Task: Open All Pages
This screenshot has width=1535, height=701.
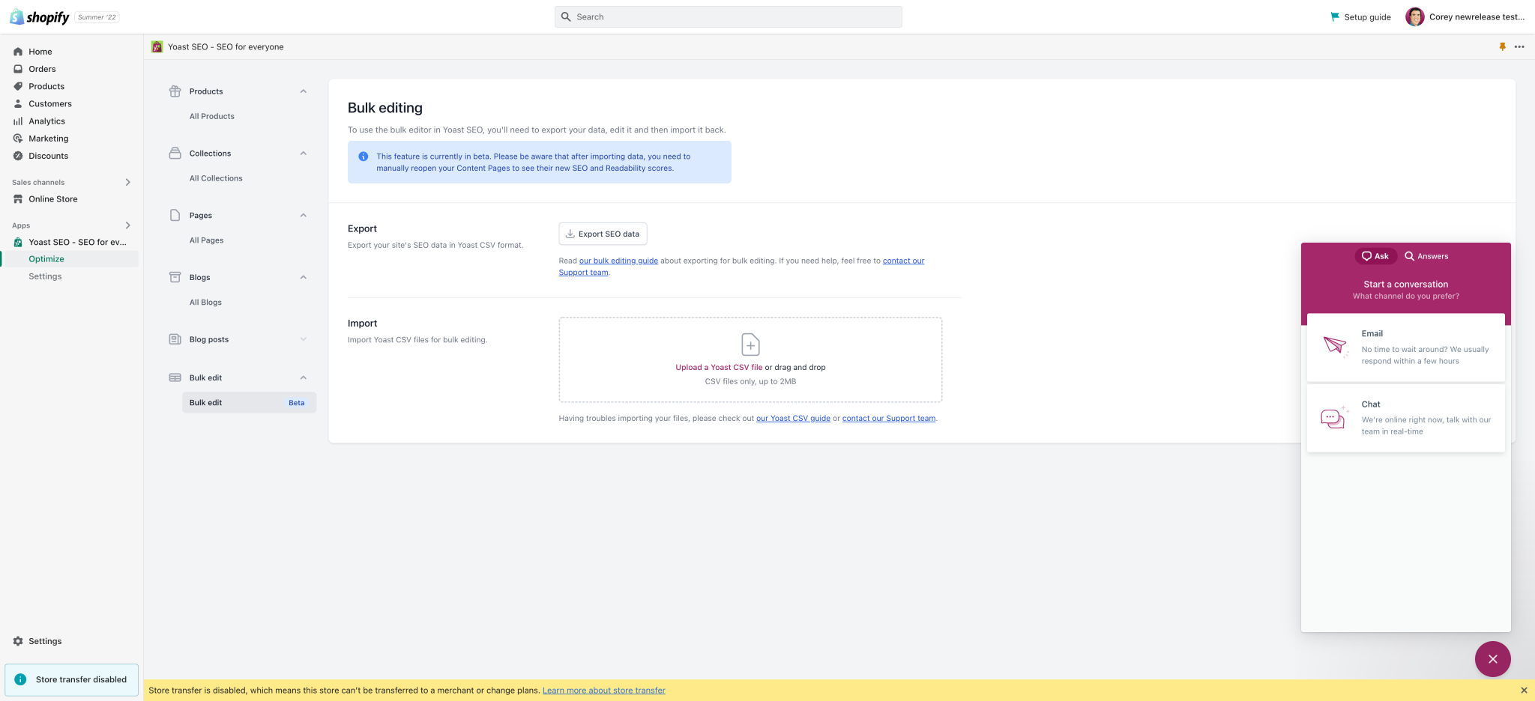Action: 207,240
